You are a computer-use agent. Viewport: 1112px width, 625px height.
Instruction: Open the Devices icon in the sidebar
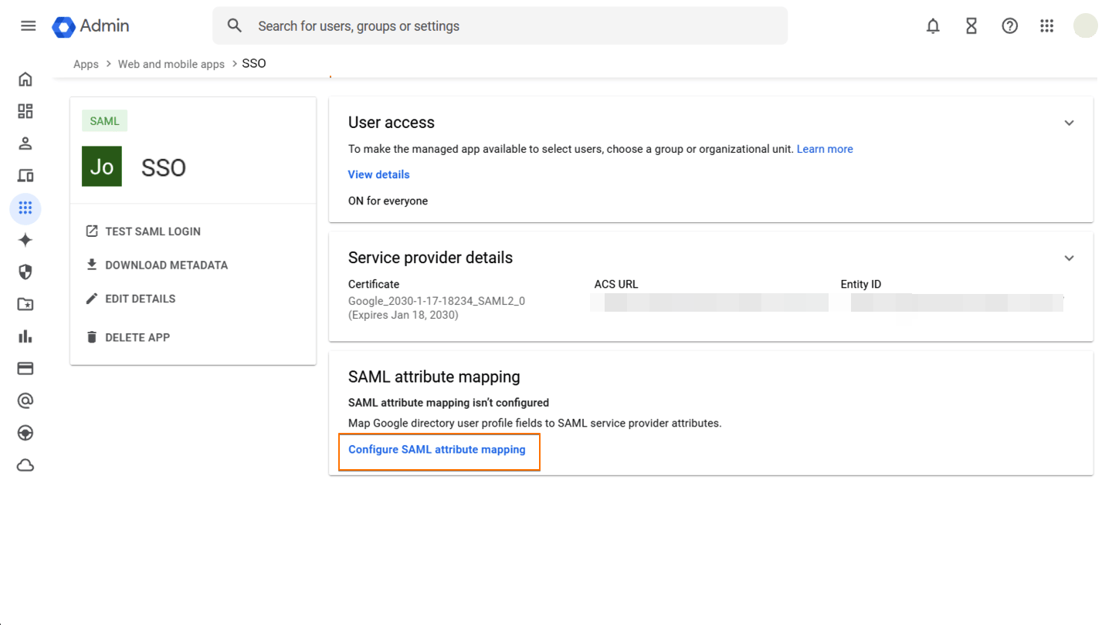25,175
